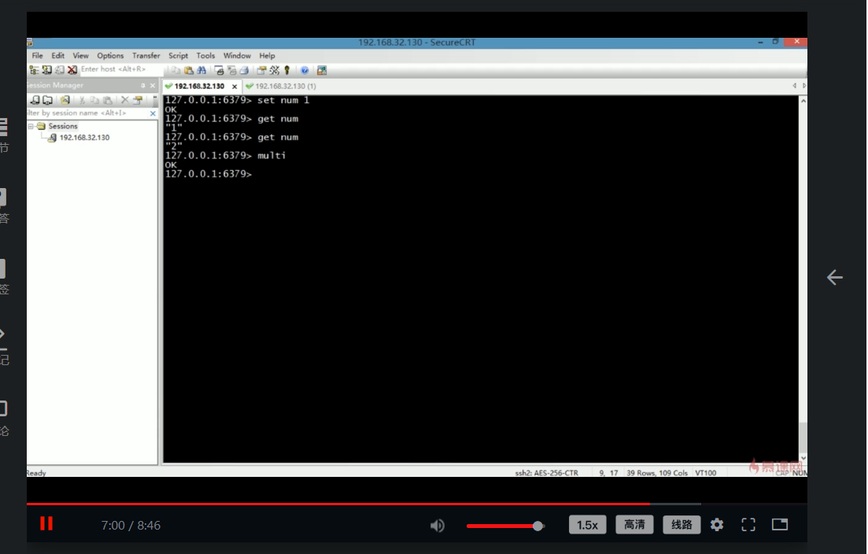Mute the video with speaker icon

tap(438, 525)
